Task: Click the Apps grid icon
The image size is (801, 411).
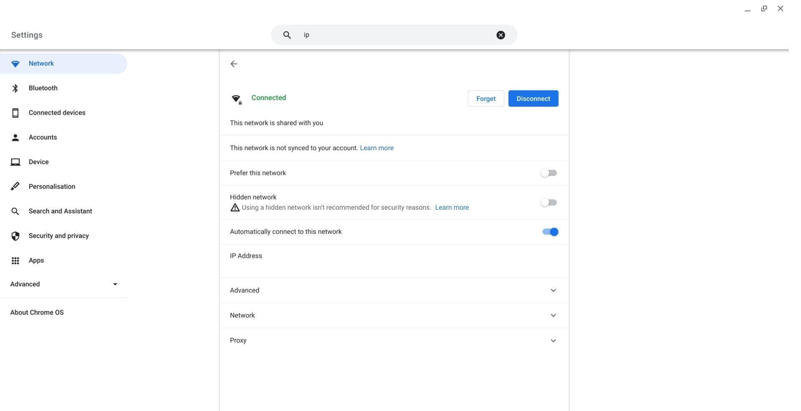Action: pos(15,260)
